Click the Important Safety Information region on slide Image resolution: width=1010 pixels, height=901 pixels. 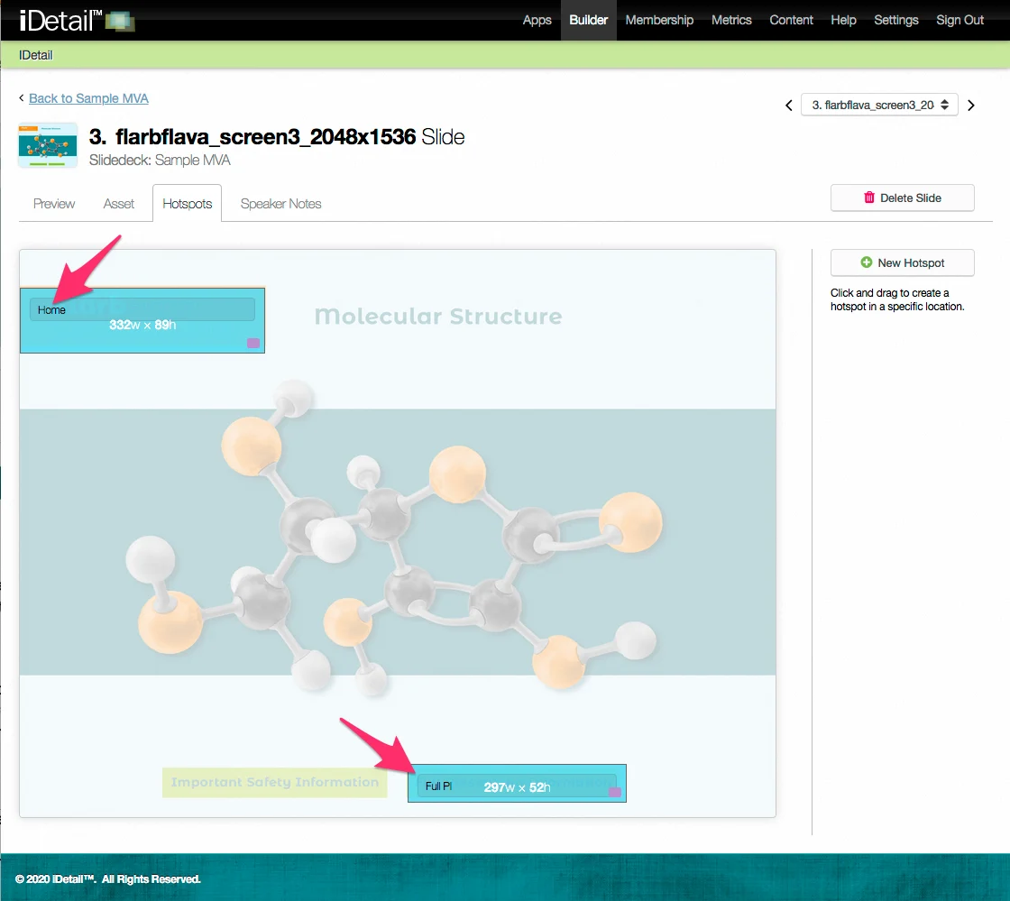274,783
